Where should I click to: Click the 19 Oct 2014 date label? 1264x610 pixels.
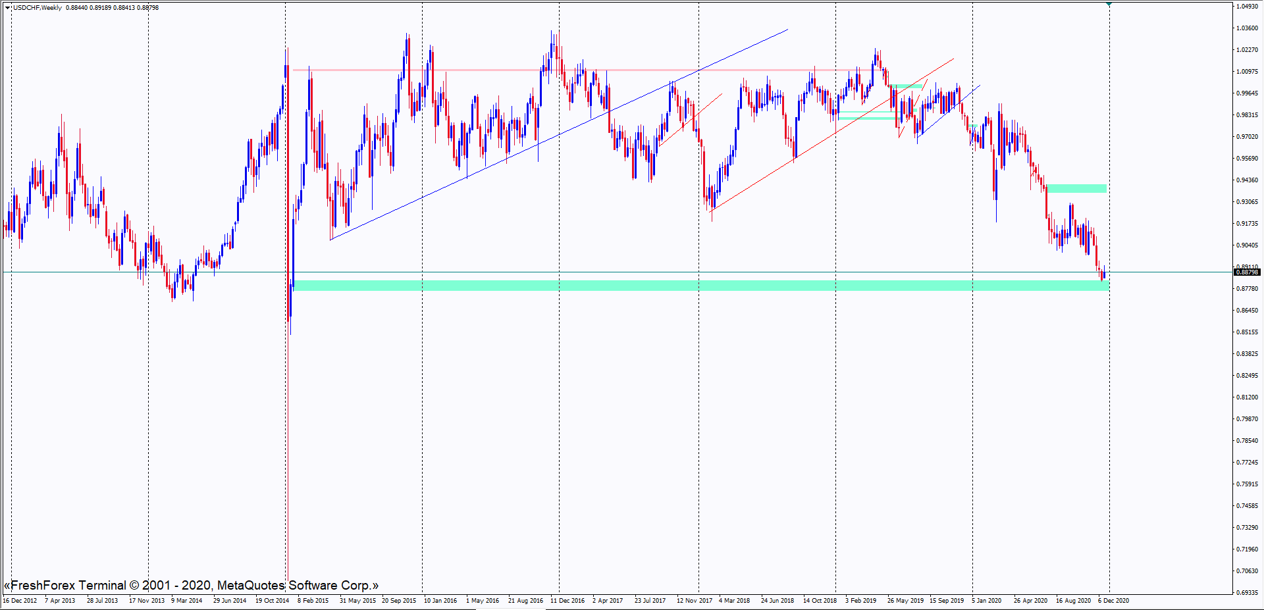(272, 601)
